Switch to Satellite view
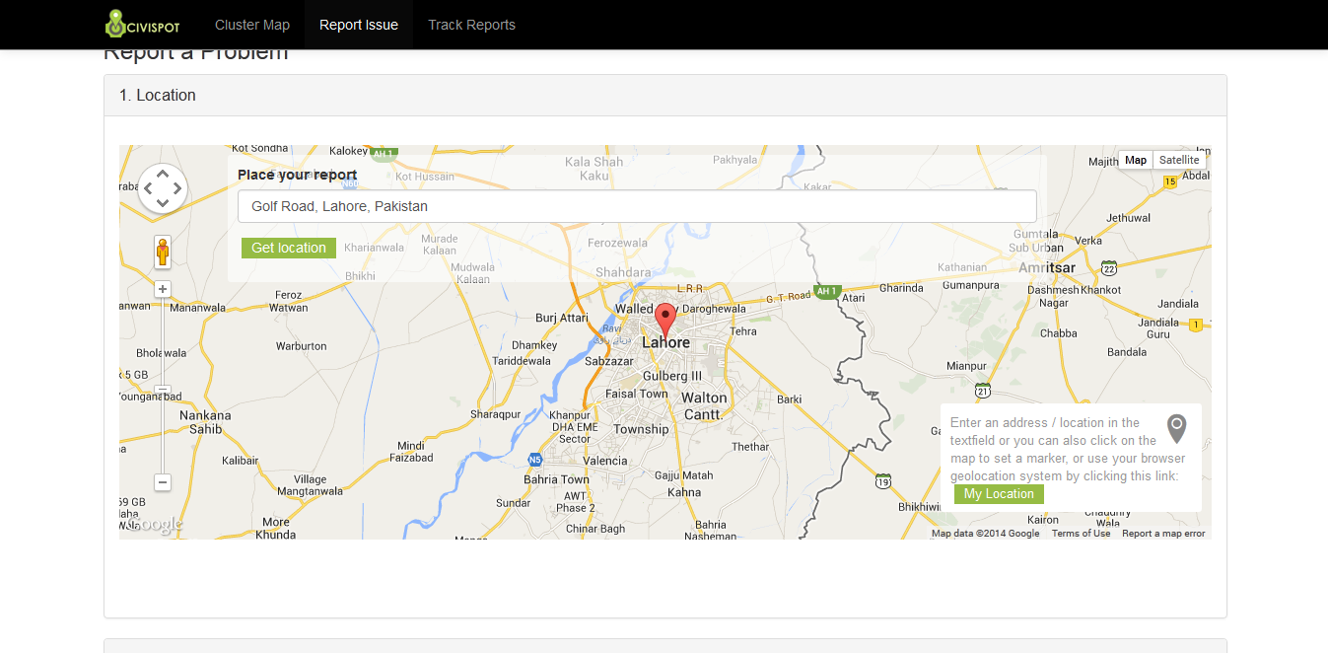1328x653 pixels. click(1179, 160)
